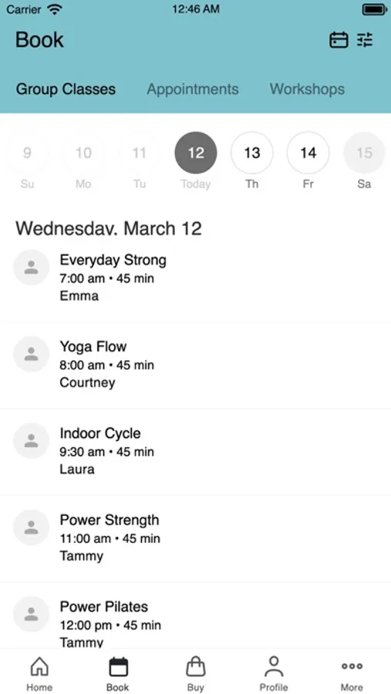Screen dimensions: 391x694
Task: Open the Everyday Strong 7:00 am class
Action: click(195, 278)
